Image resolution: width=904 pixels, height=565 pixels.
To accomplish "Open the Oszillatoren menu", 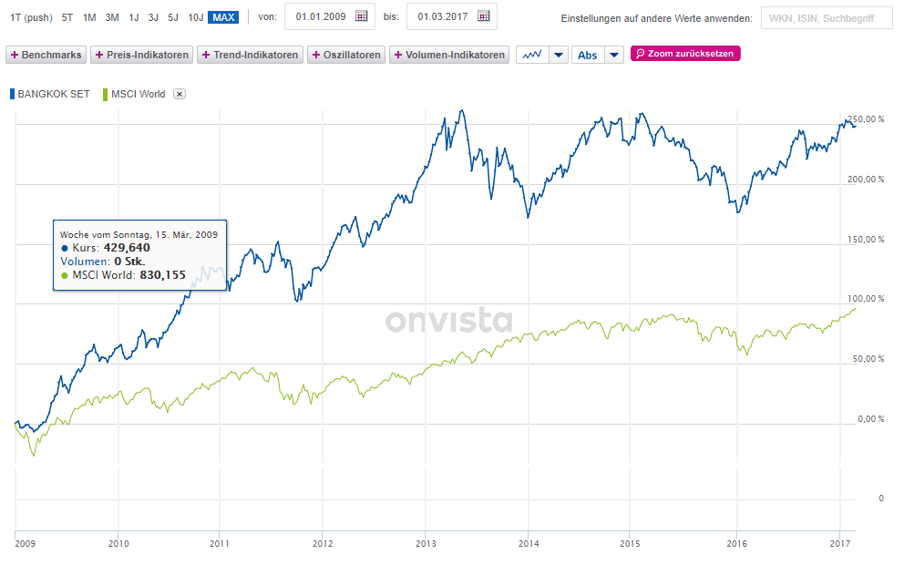I will (x=346, y=55).
